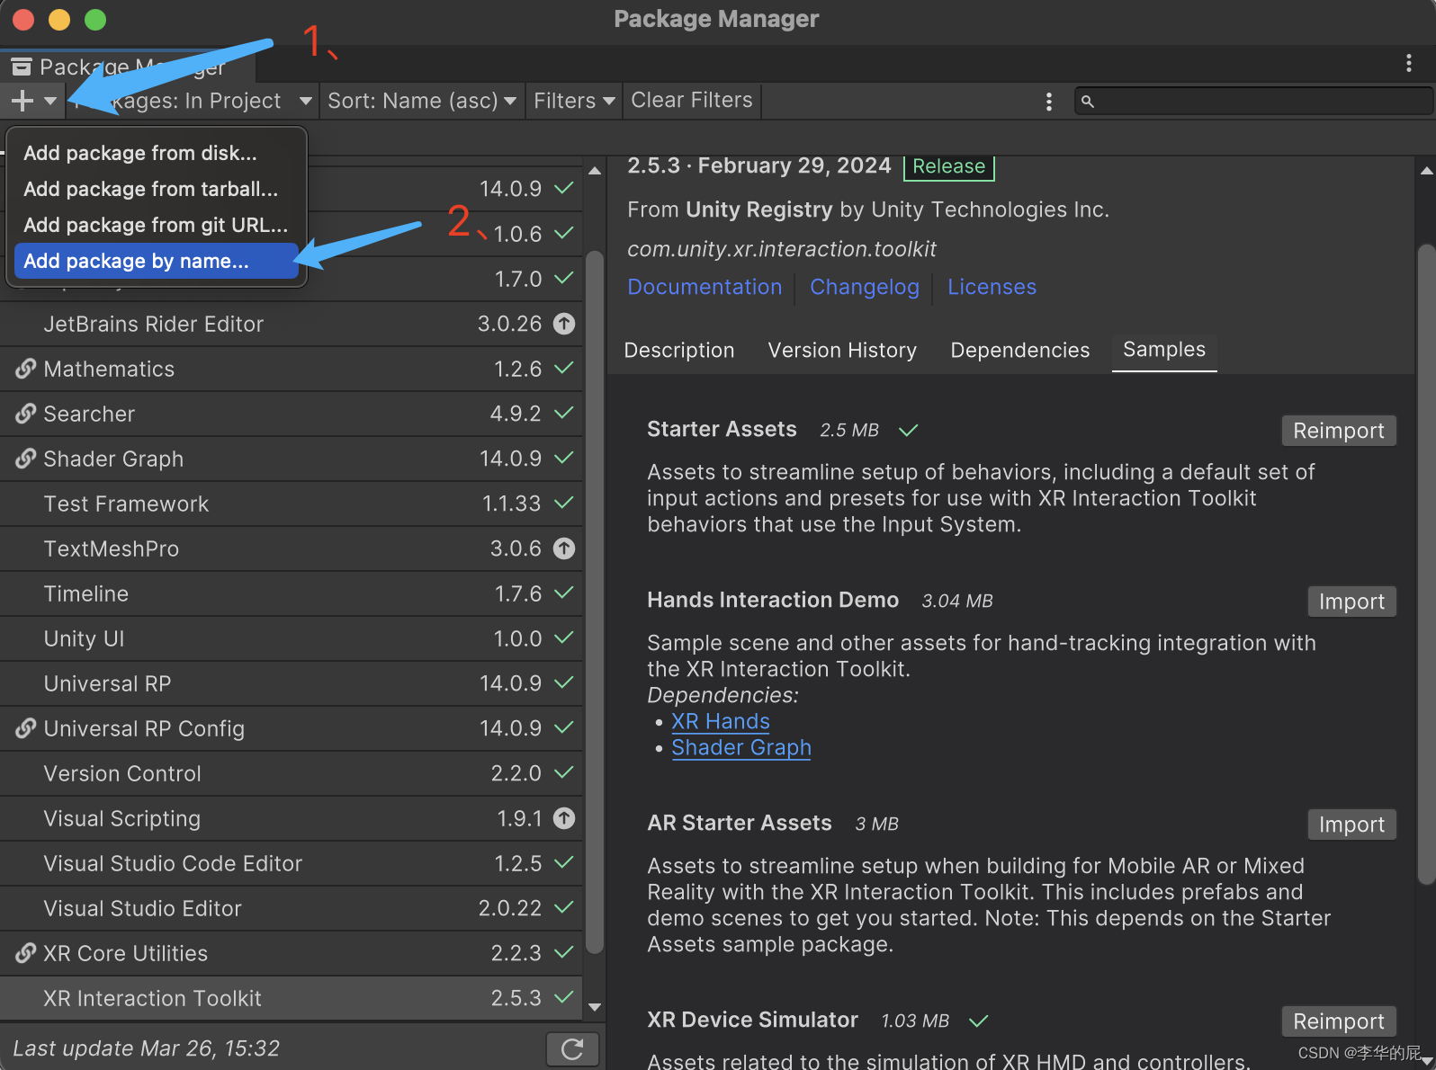This screenshot has height=1070, width=1436.
Task: Import the Hands Interaction Demo sample
Action: [1351, 602]
